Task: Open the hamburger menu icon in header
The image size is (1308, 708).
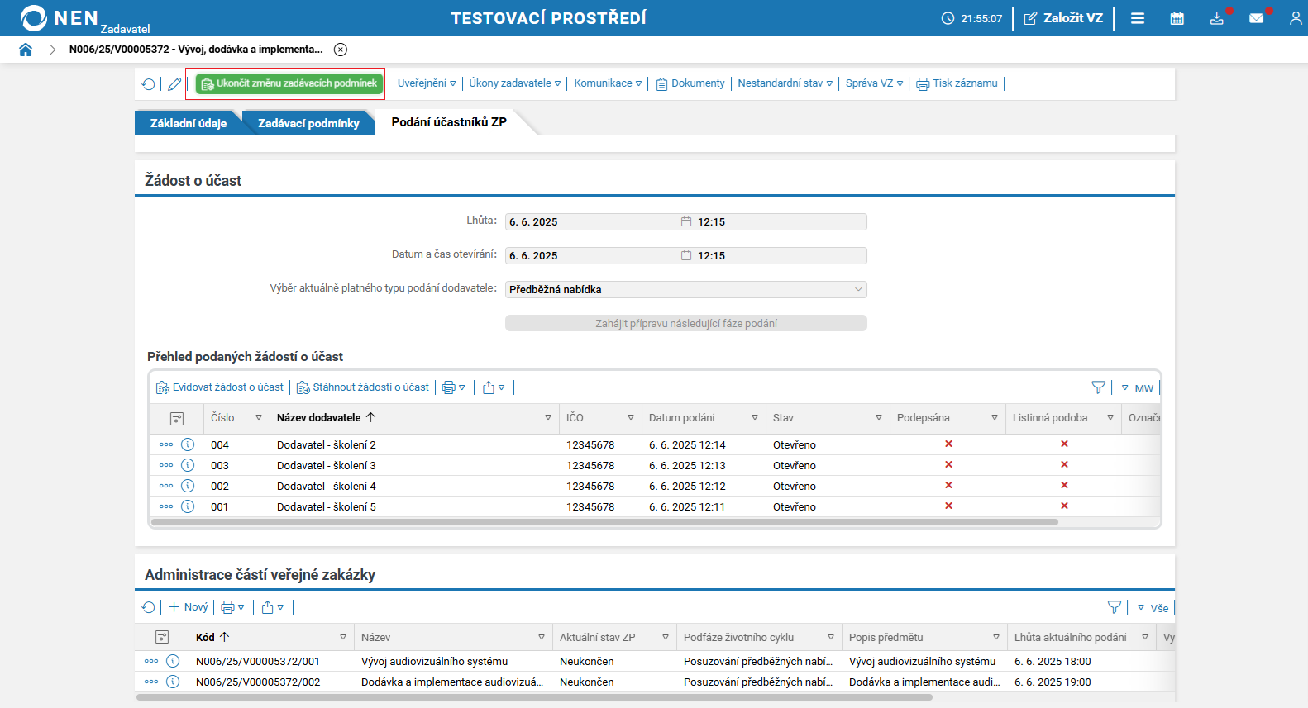Action: tap(1138, 18)
